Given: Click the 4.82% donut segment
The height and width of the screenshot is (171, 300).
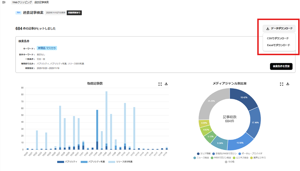Looking at the screenshot, I should (x=206, y=130).
